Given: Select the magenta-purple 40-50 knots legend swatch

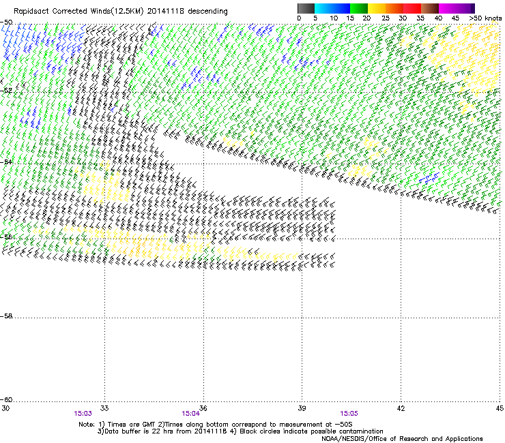Looking at the screenshot, I should 457,8.
